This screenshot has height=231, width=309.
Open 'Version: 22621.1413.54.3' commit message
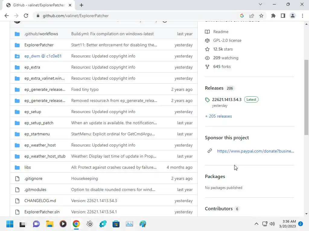pyautogui.click(x=94, y=201)
